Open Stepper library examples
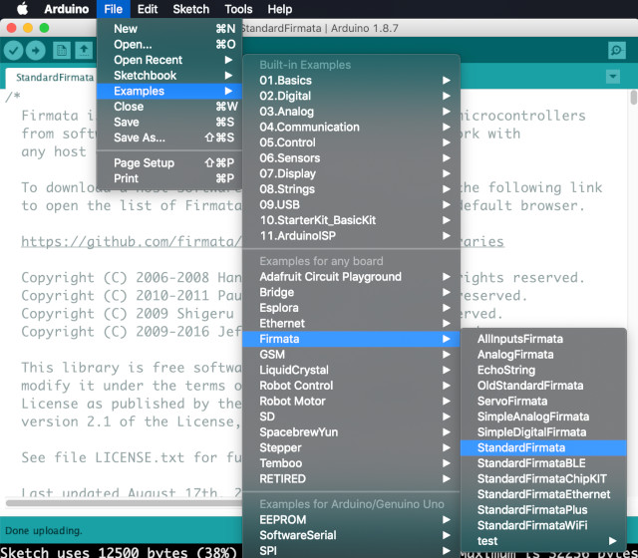638x558 pixels. tap(351, 447)
